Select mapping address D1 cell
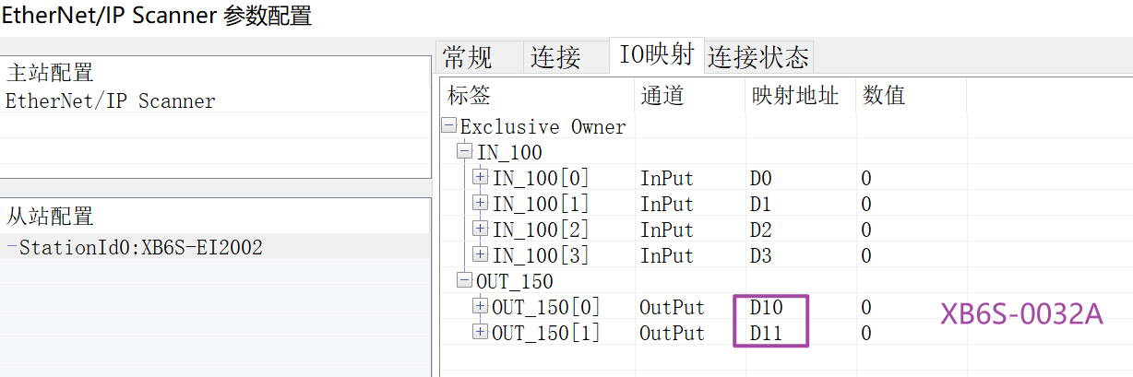The image size is (1133, 377). click(762, 204)
